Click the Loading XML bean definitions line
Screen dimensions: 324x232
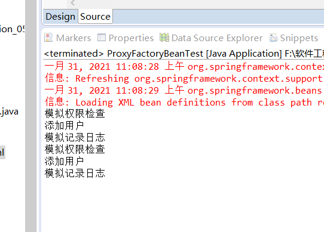184,103
